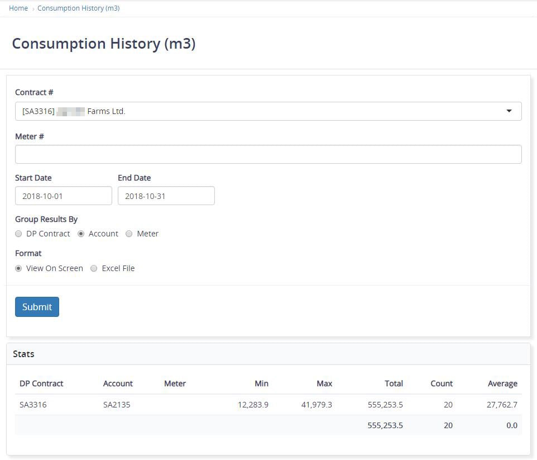Click the Start Date input field
The image size is (537, 460).
(63, 196)
